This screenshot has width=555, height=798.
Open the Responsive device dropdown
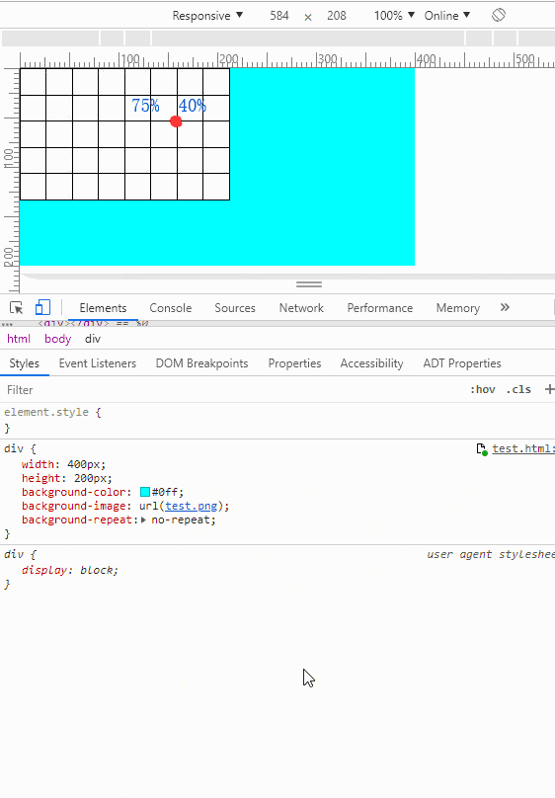[207, 16]
